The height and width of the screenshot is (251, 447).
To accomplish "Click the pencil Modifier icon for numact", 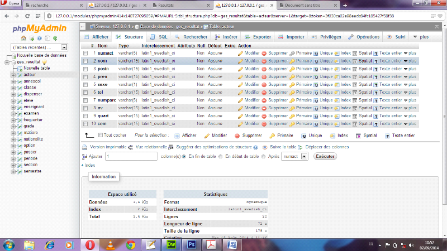I will click(240, 53).
